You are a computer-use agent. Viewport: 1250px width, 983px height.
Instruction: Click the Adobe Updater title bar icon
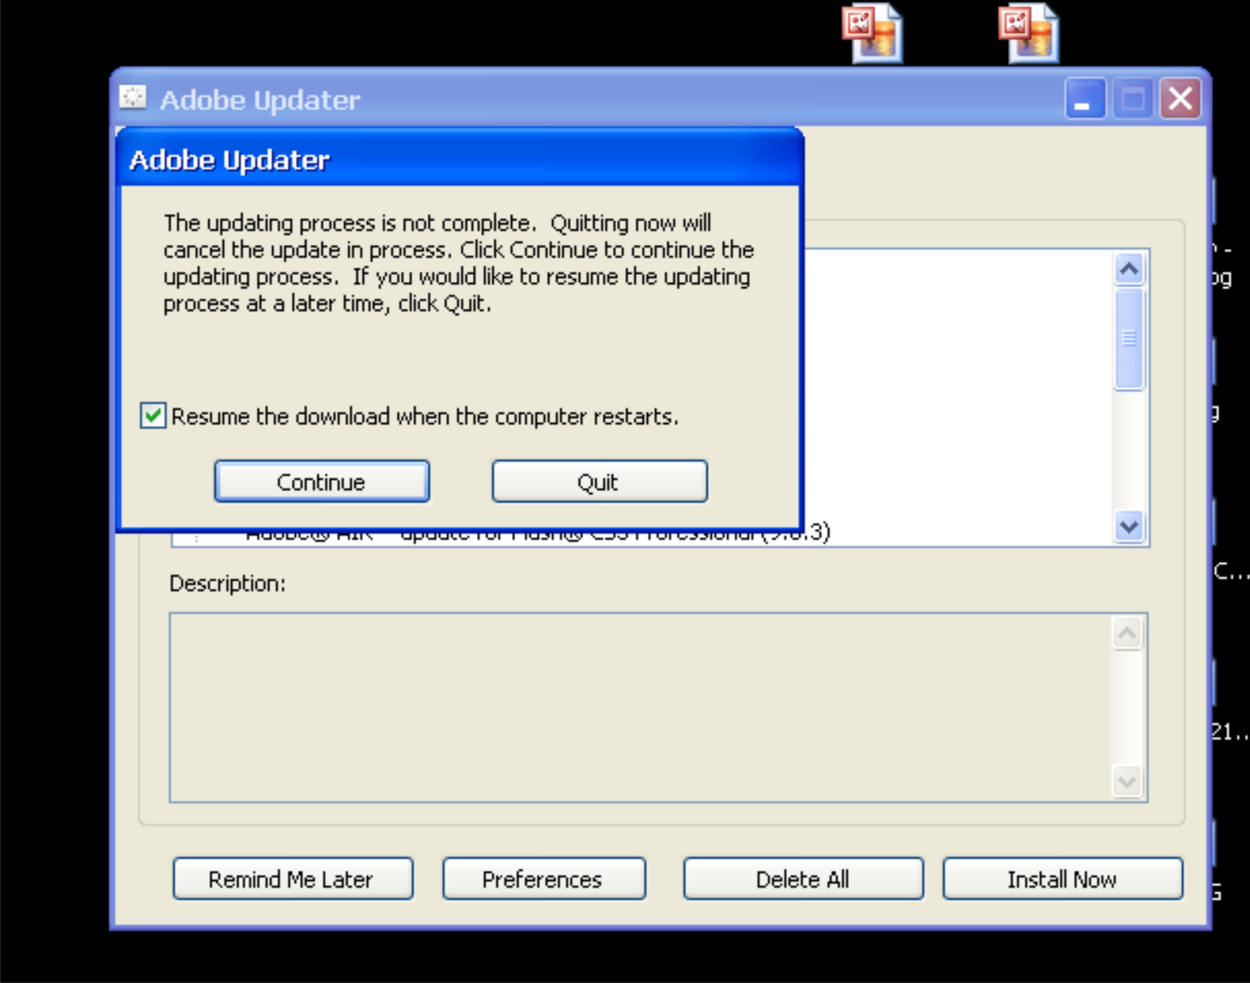(x=133, y=97)
